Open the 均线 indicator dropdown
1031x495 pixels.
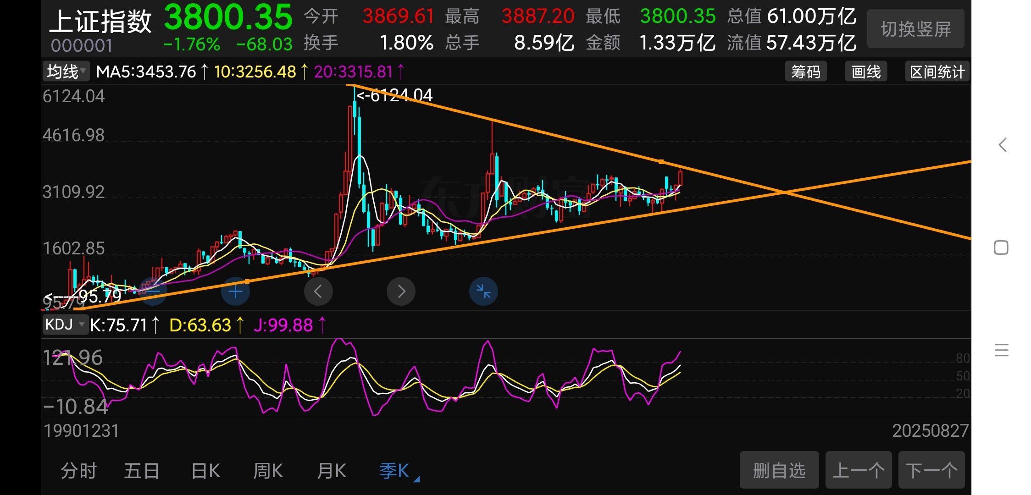66,71
